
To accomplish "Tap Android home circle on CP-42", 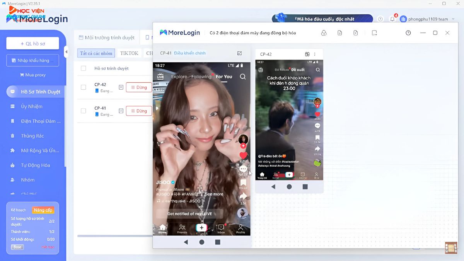I will click(x=289, y=186).
